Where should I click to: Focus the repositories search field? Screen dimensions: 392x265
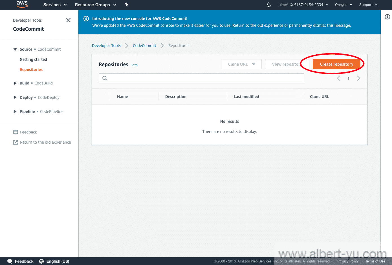[201, 78]
